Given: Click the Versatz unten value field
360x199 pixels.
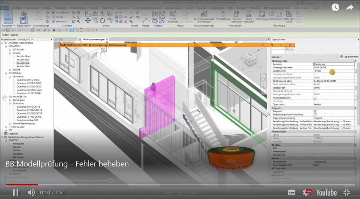Looking at the screenshot, I should (x=333, y=71).
